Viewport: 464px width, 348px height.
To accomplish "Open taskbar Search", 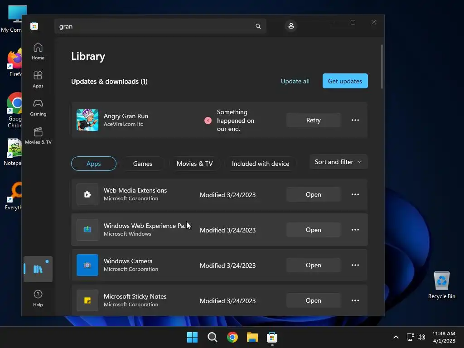I will click(x=212, y=337).
